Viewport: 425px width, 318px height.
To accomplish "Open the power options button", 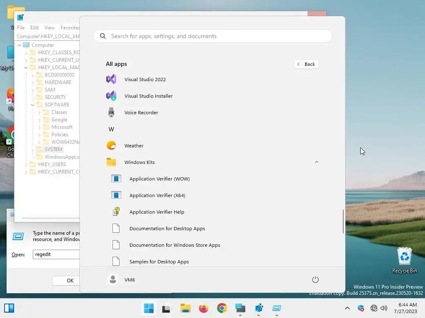I will [315, 279].
